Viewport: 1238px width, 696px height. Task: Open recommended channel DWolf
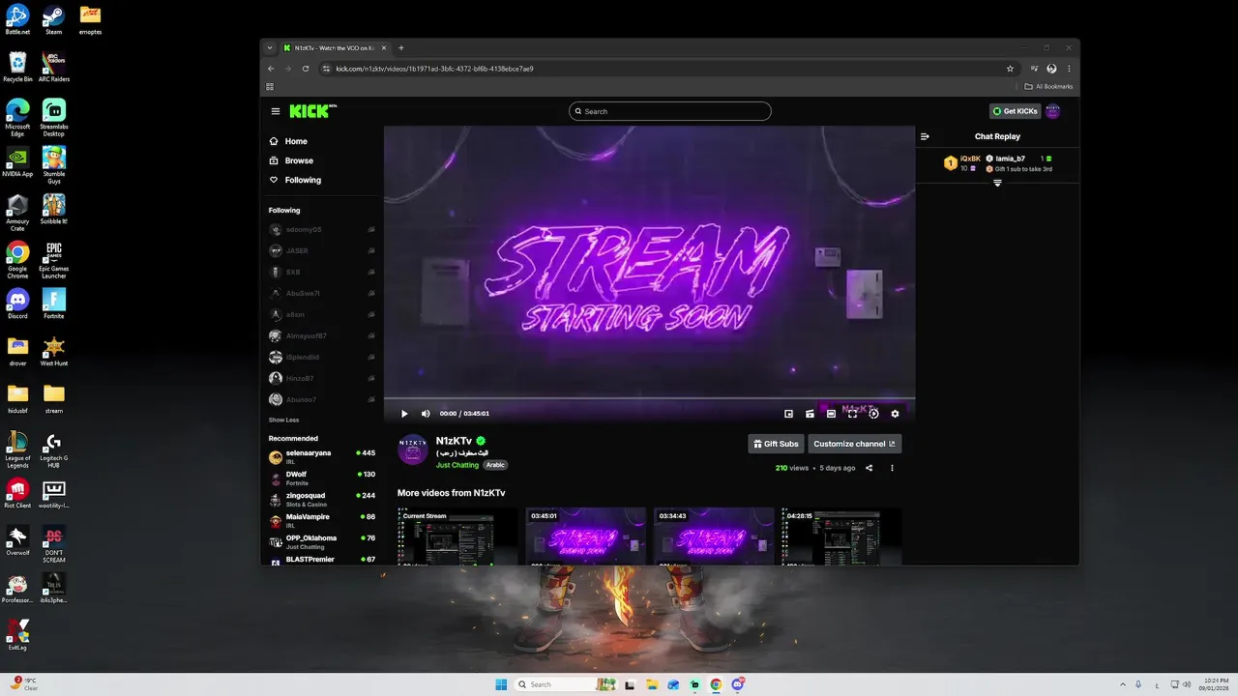click(x=322, y=478)
